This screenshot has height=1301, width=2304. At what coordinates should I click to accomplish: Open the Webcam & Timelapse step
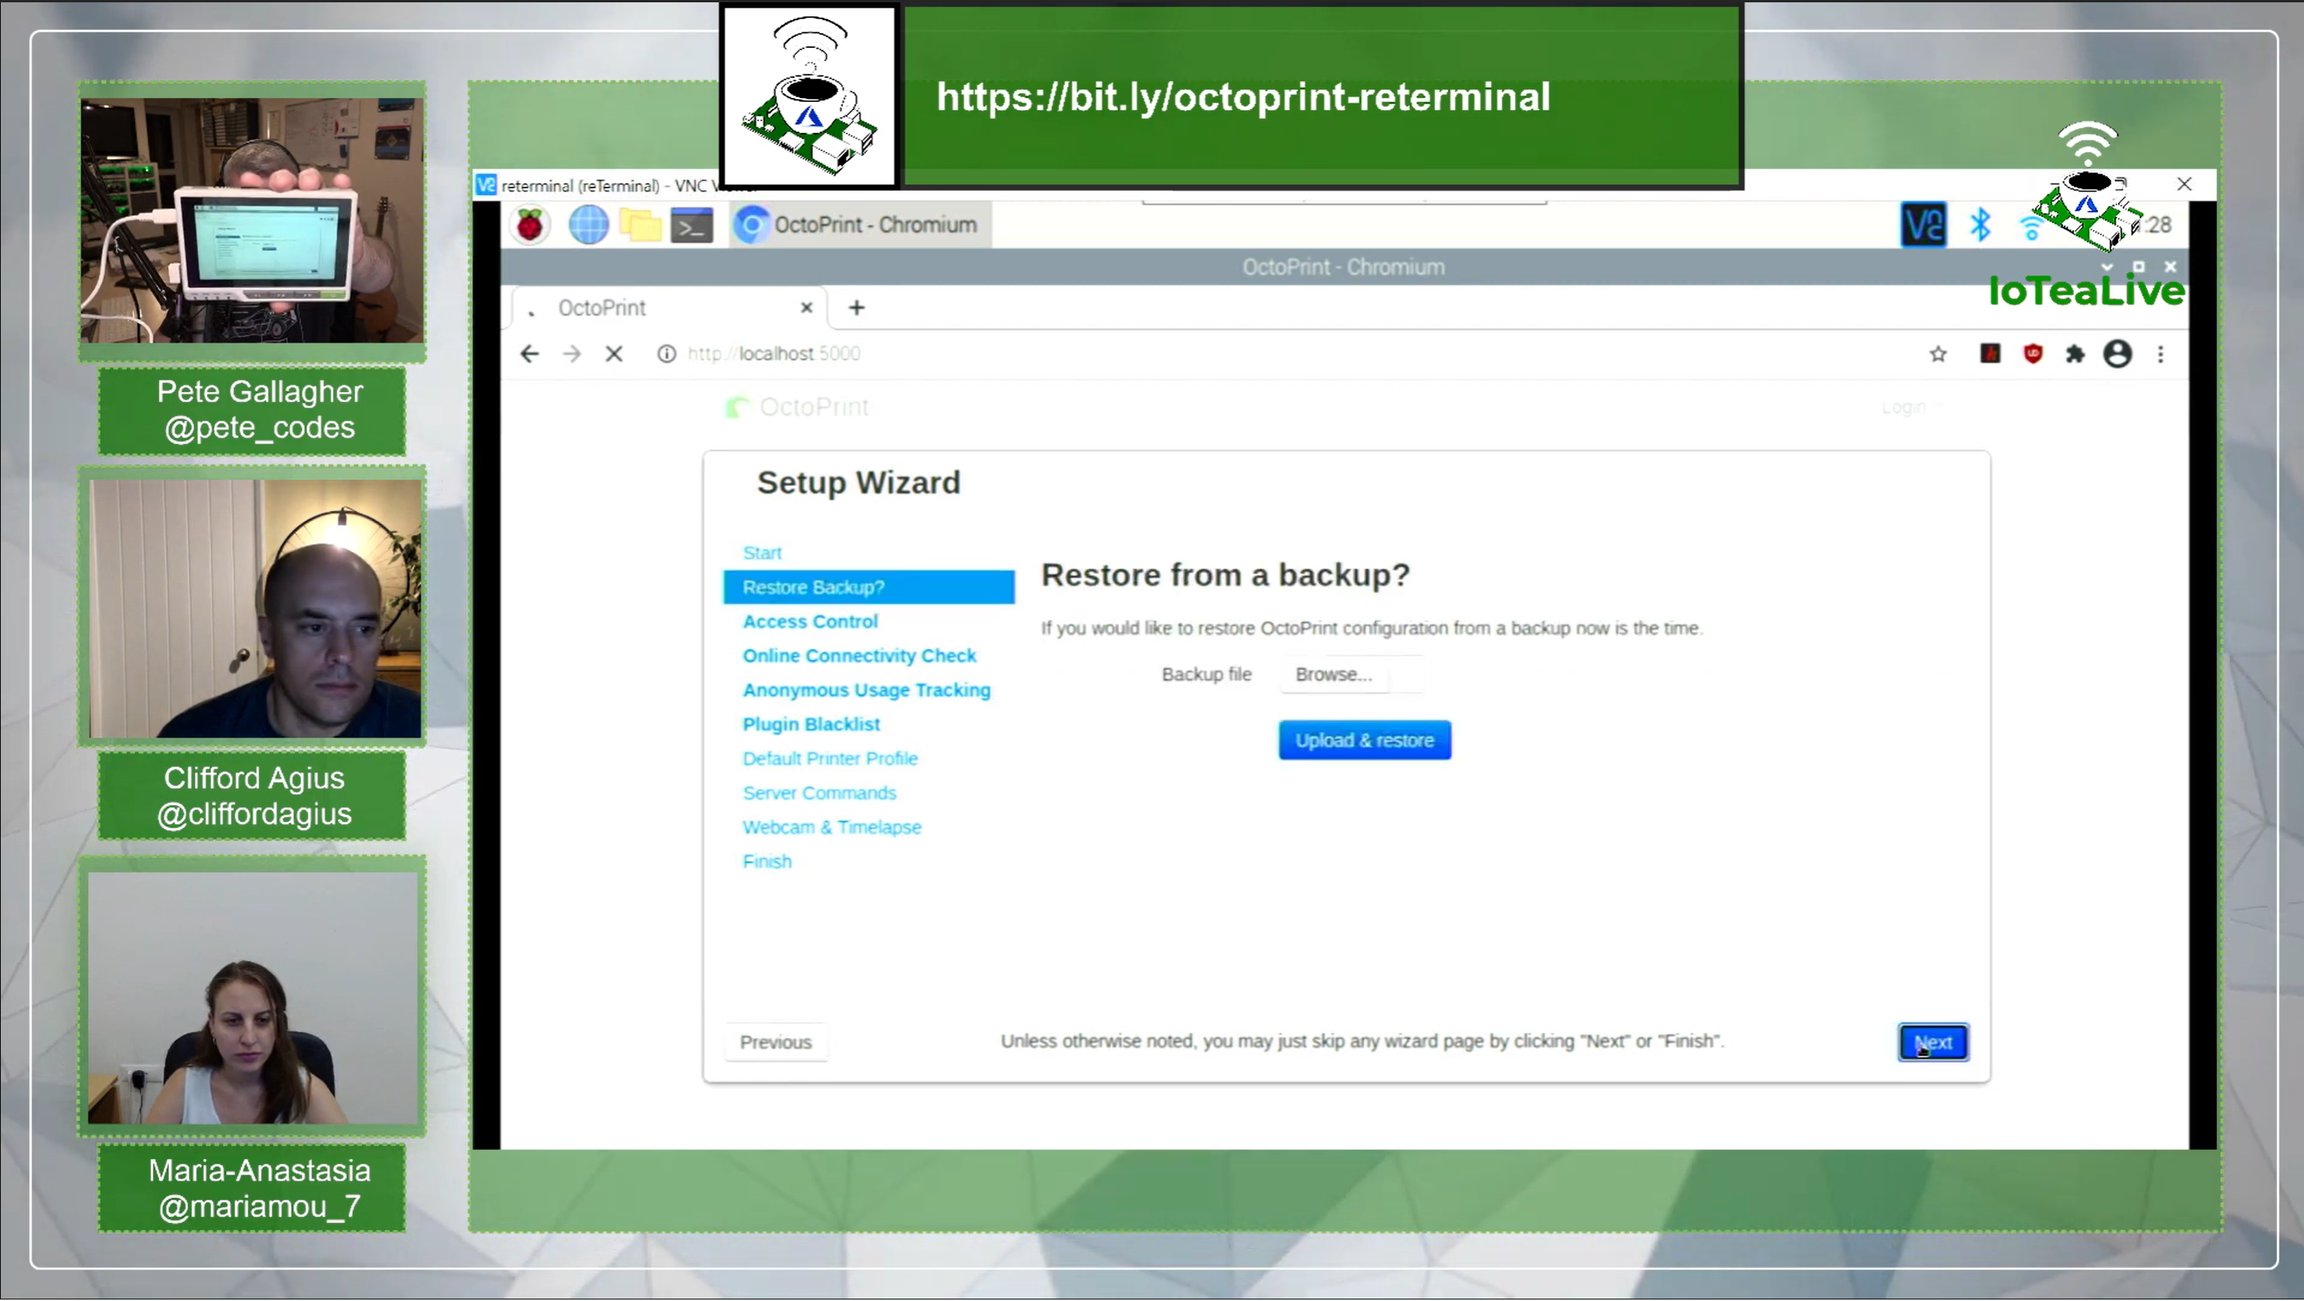[832, 828]
